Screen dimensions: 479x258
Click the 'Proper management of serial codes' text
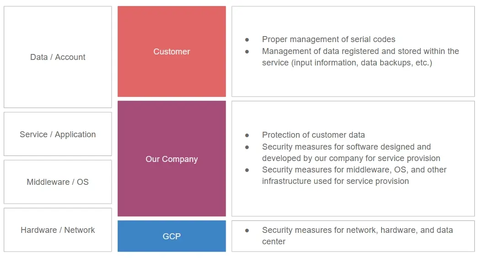(x=328, y=39)
